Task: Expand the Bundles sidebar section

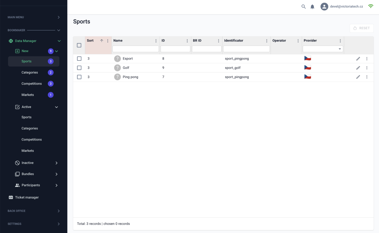Action: (56, 174)
